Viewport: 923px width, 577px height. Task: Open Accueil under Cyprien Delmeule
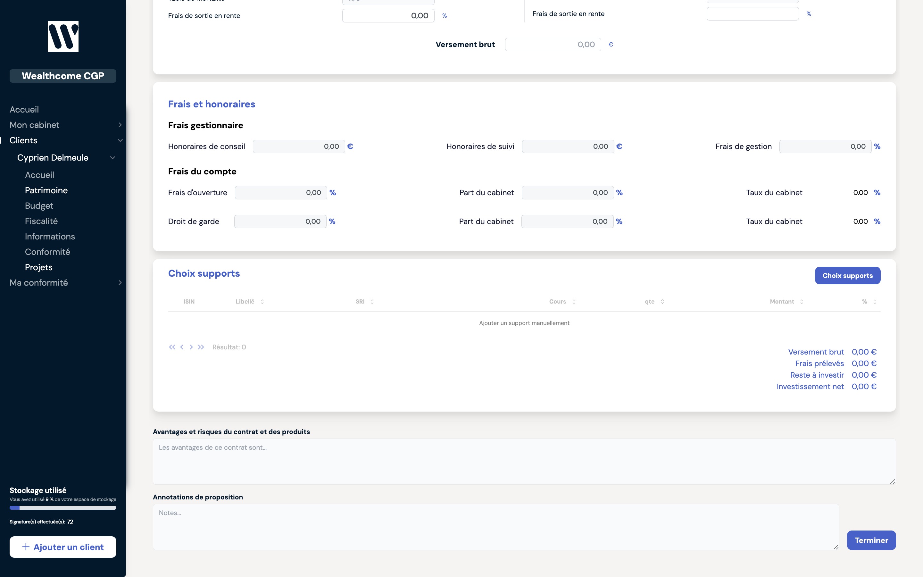(39, 175)
